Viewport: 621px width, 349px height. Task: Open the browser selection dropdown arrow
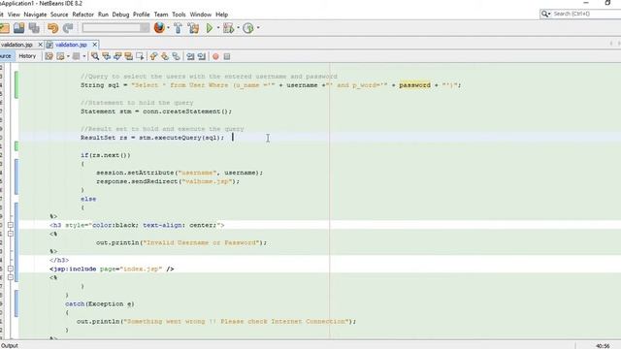point(168,28)
